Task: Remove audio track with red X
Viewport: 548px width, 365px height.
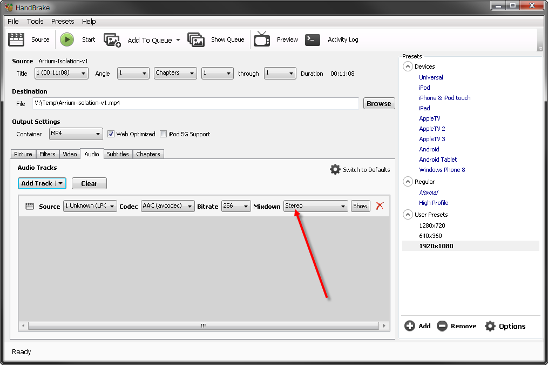Action: 380,206
